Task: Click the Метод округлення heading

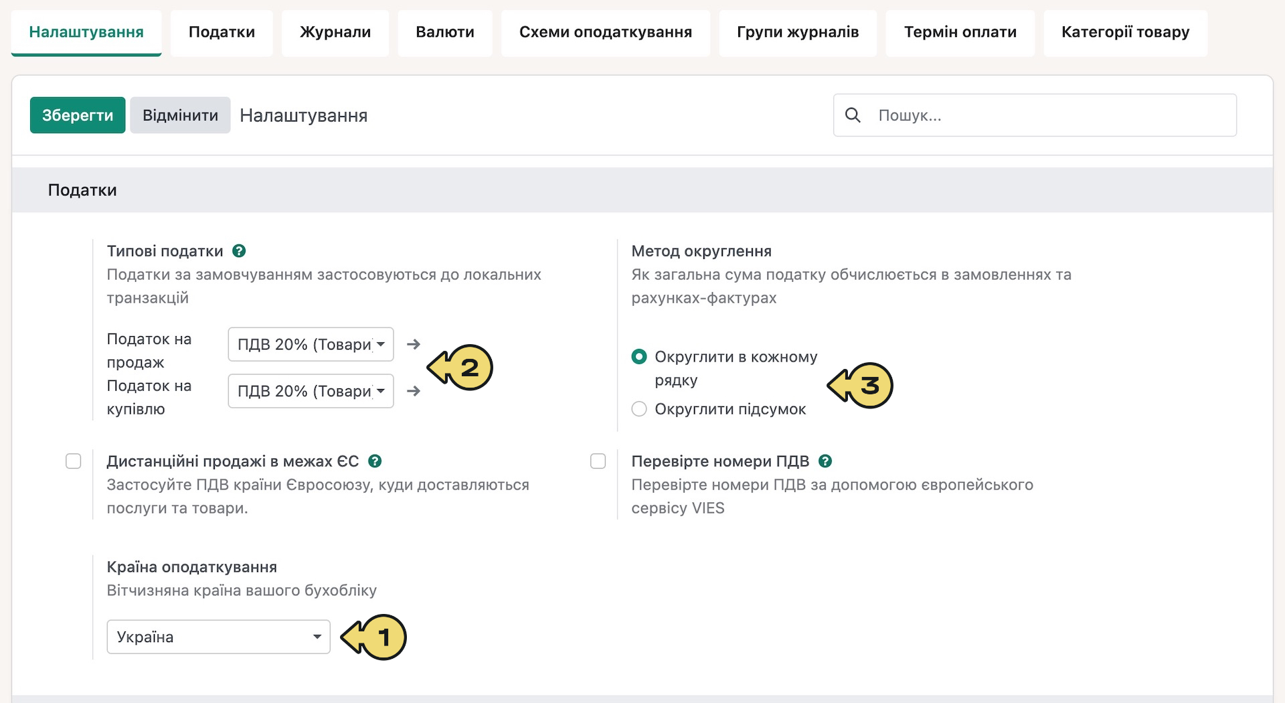Action: [701, 251]
